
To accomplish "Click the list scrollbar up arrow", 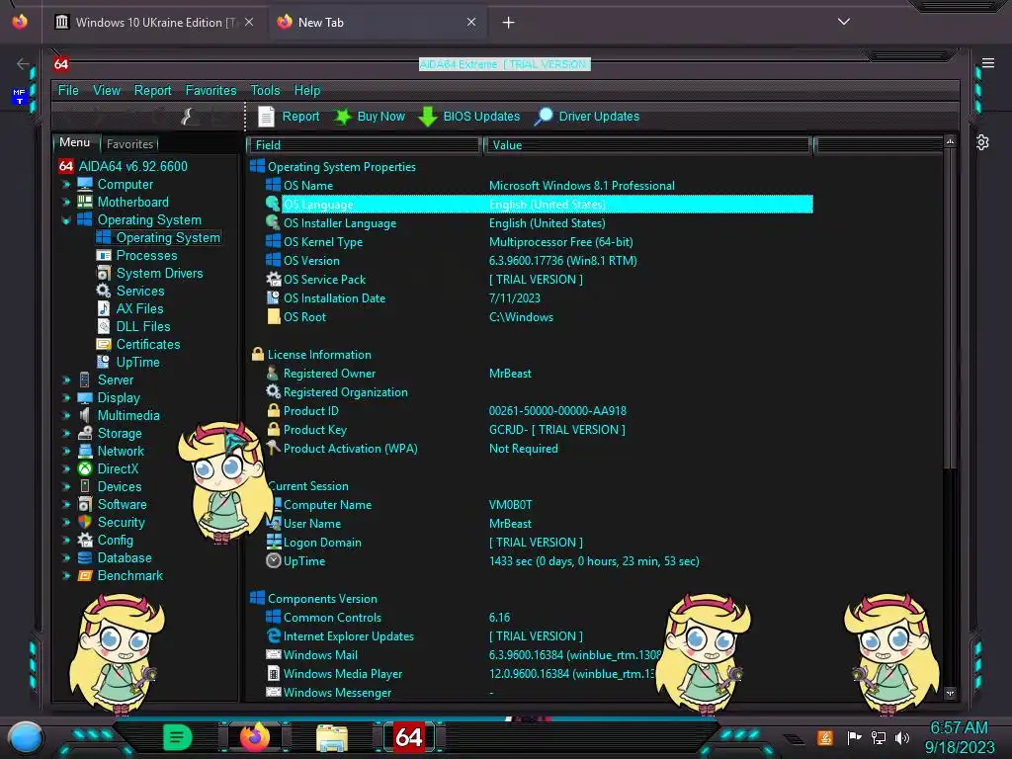I will [950, 141].
